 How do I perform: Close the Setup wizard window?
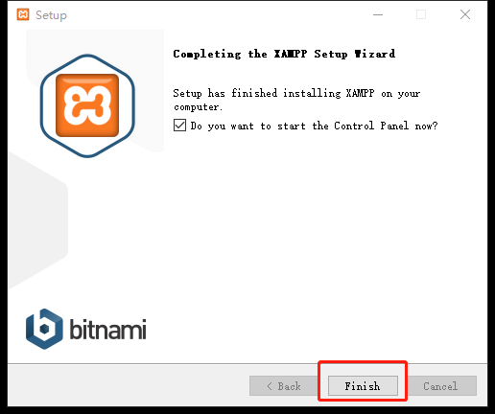[465, 14]
